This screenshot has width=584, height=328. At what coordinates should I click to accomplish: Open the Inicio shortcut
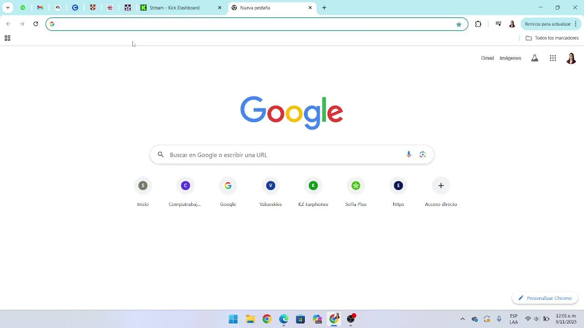(143, 192)
